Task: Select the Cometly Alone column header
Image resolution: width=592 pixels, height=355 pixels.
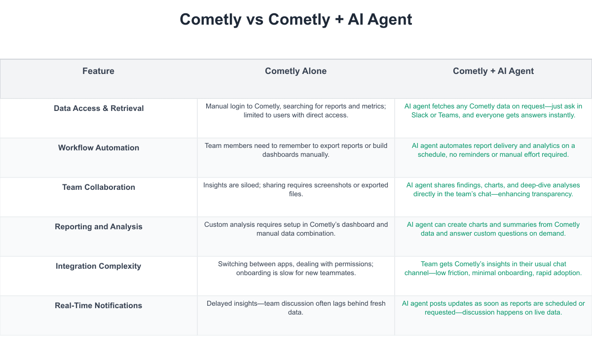Action: 296,71
